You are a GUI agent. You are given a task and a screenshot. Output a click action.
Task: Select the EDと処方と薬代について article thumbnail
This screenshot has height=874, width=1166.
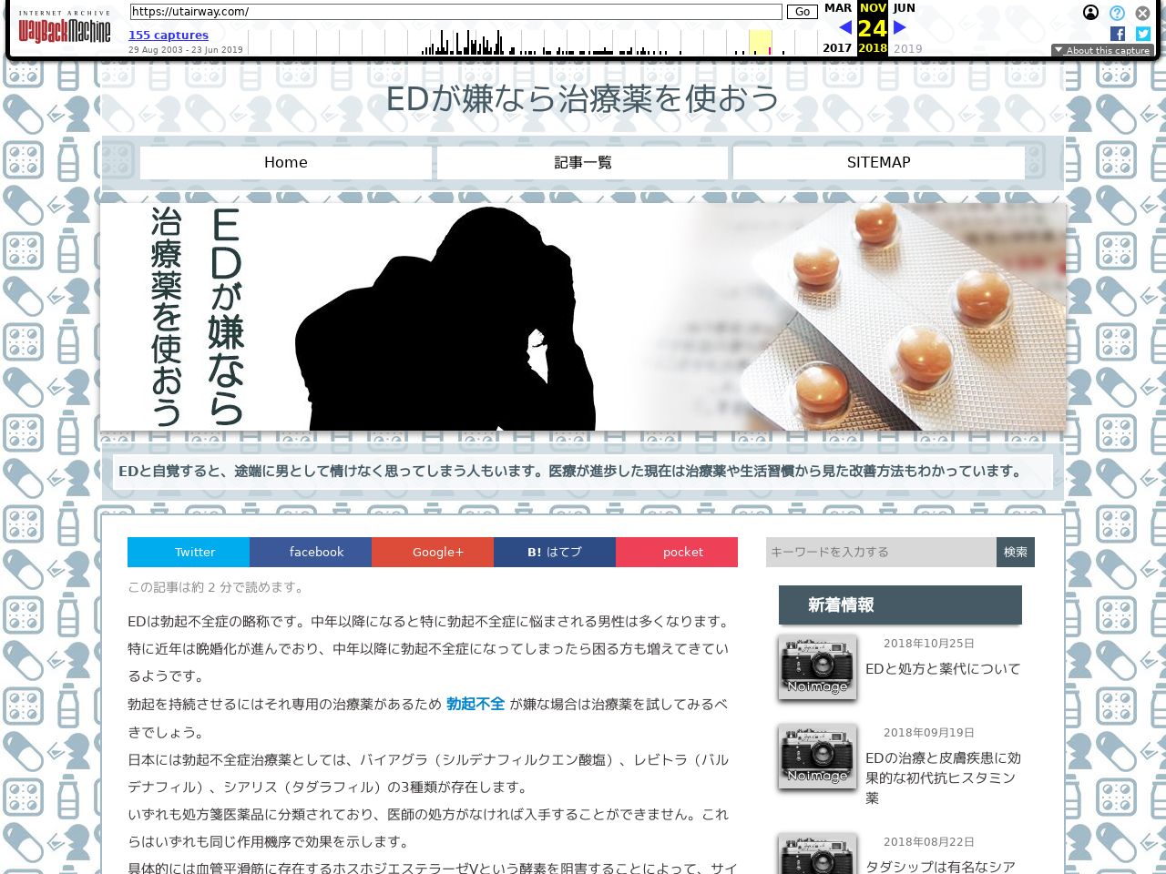click(817, 667)
